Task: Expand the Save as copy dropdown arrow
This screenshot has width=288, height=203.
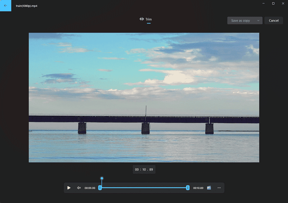Action: pyautogui.click(x=258, y=21)
